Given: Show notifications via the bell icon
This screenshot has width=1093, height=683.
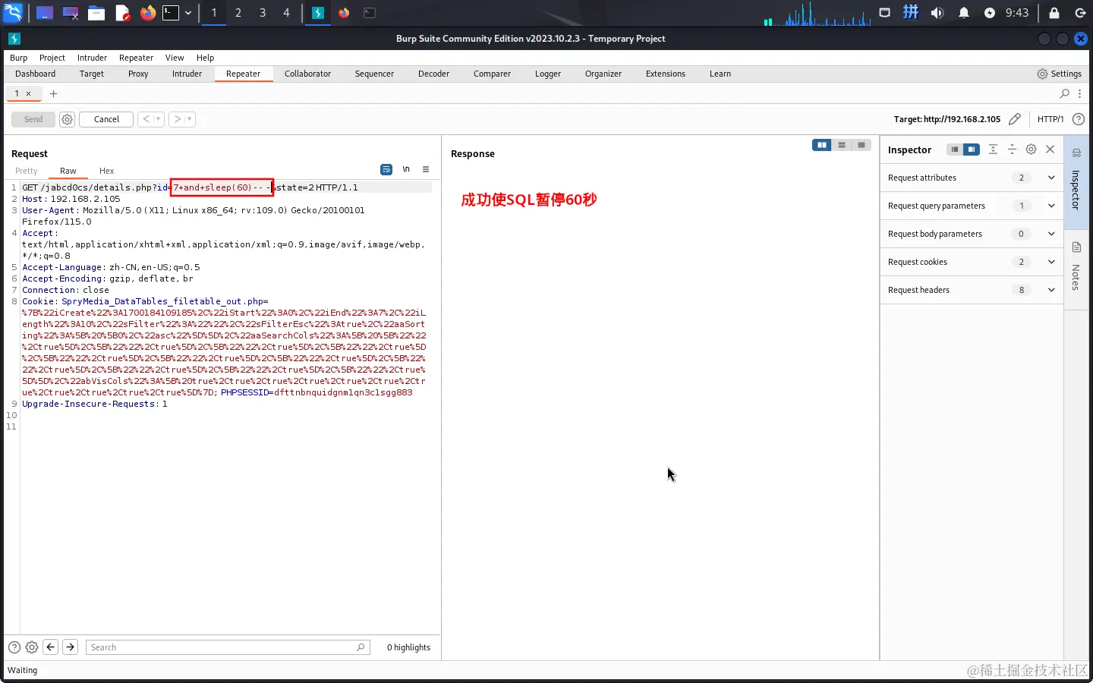Looking at the screenshot, I should [x=964, y=13].
